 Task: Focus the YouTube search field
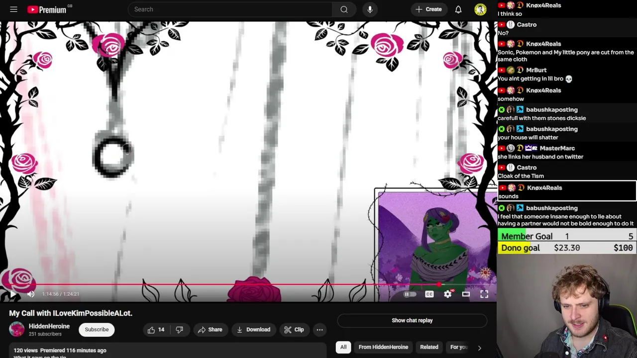pyautogui.click(x=230, y=9)
